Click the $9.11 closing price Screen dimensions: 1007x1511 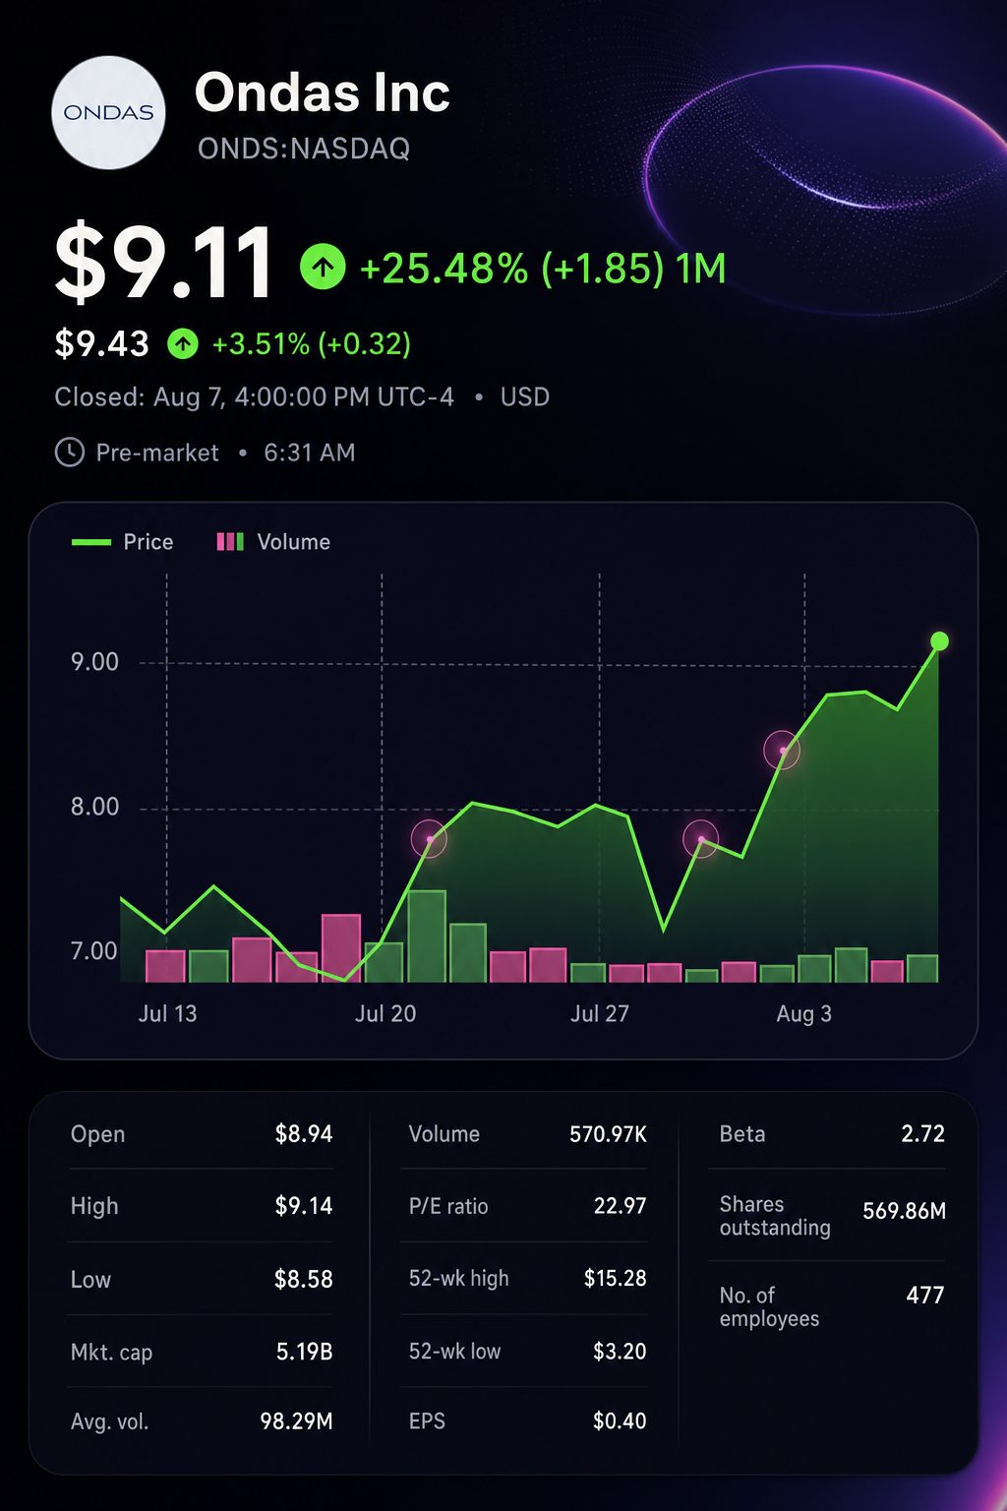164,264
